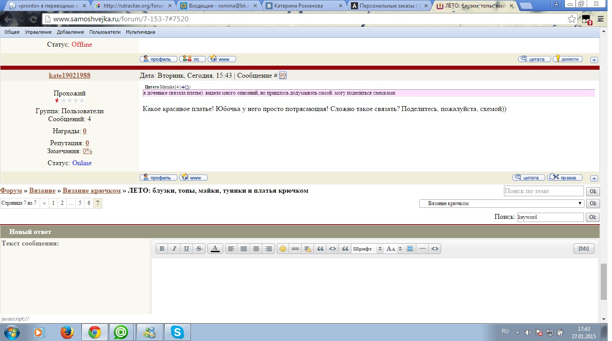Justify the reply text
Image resolution: width=612 pixels, height=341 pixels.
(244, 249)
